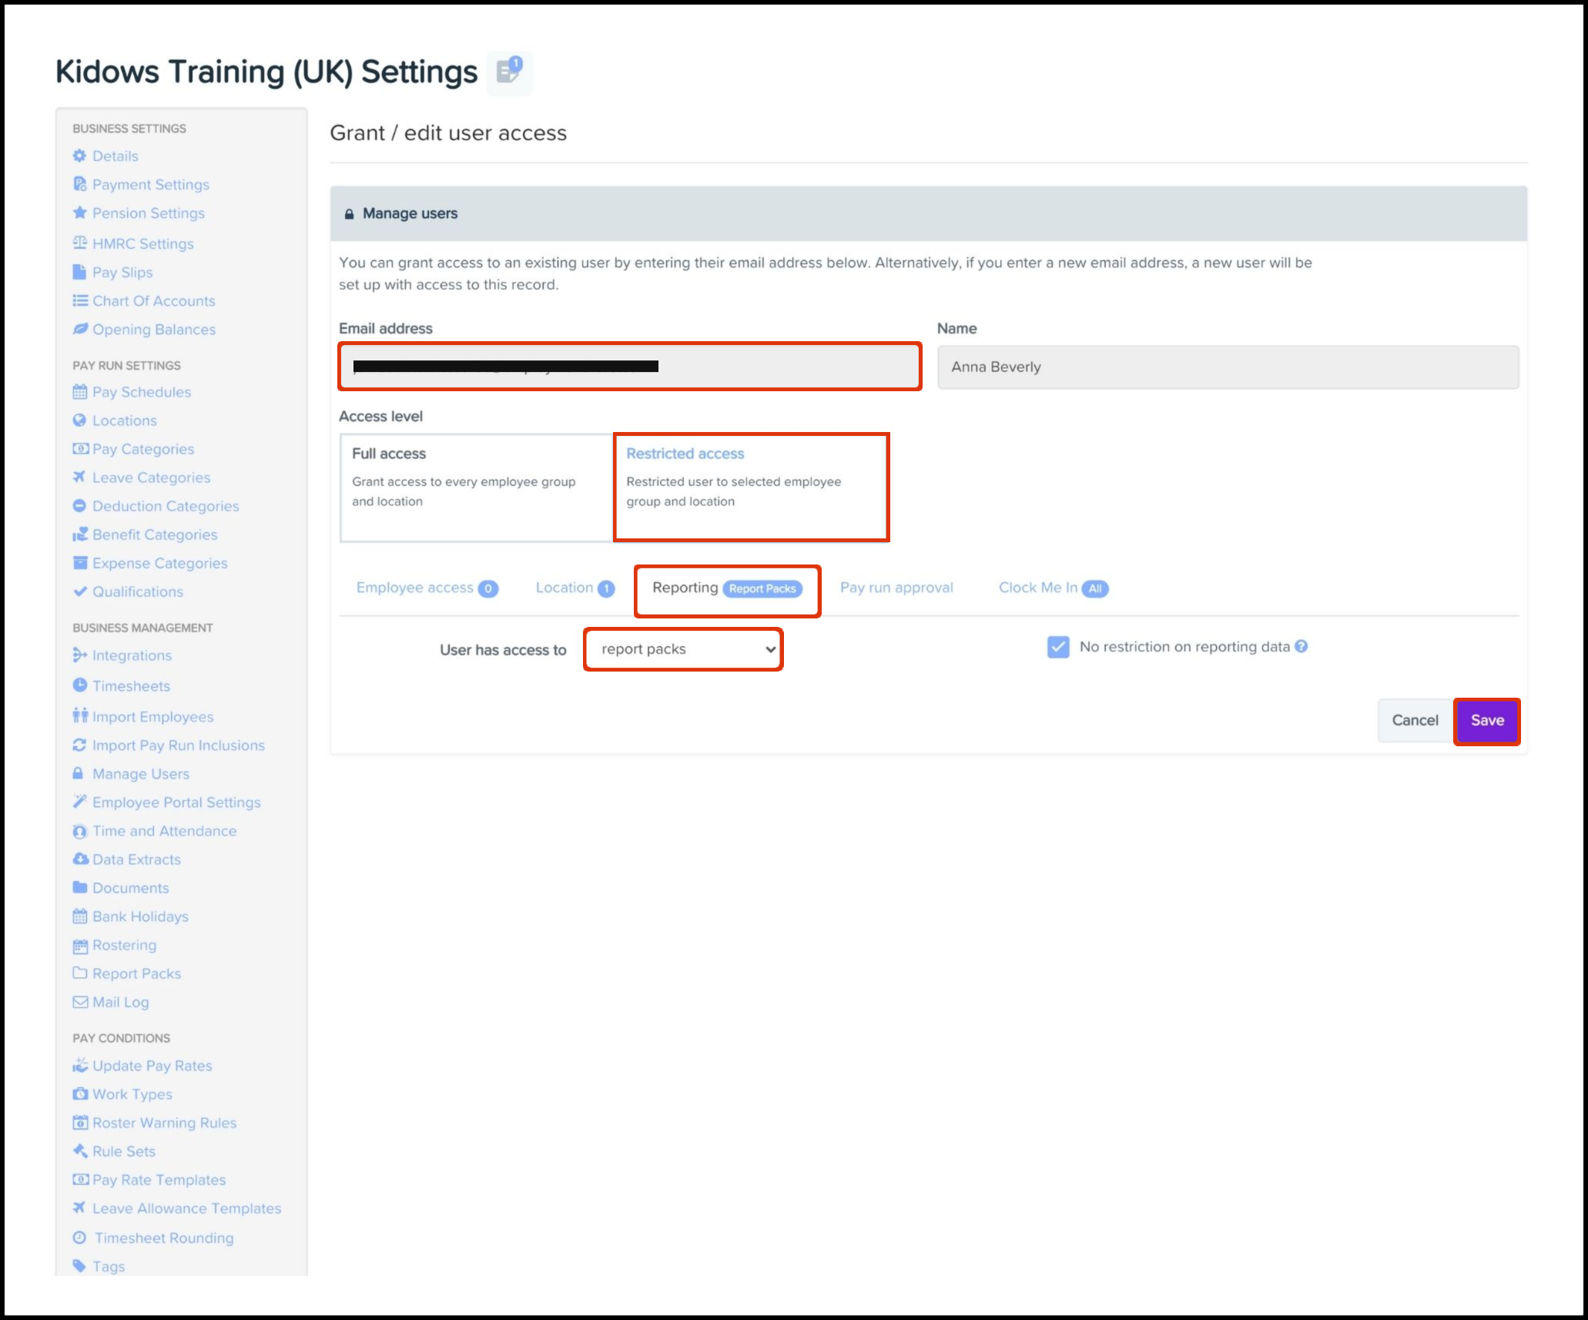Click the star icon for Pension Settings
1588x1320 pixels.
(79, 213)
